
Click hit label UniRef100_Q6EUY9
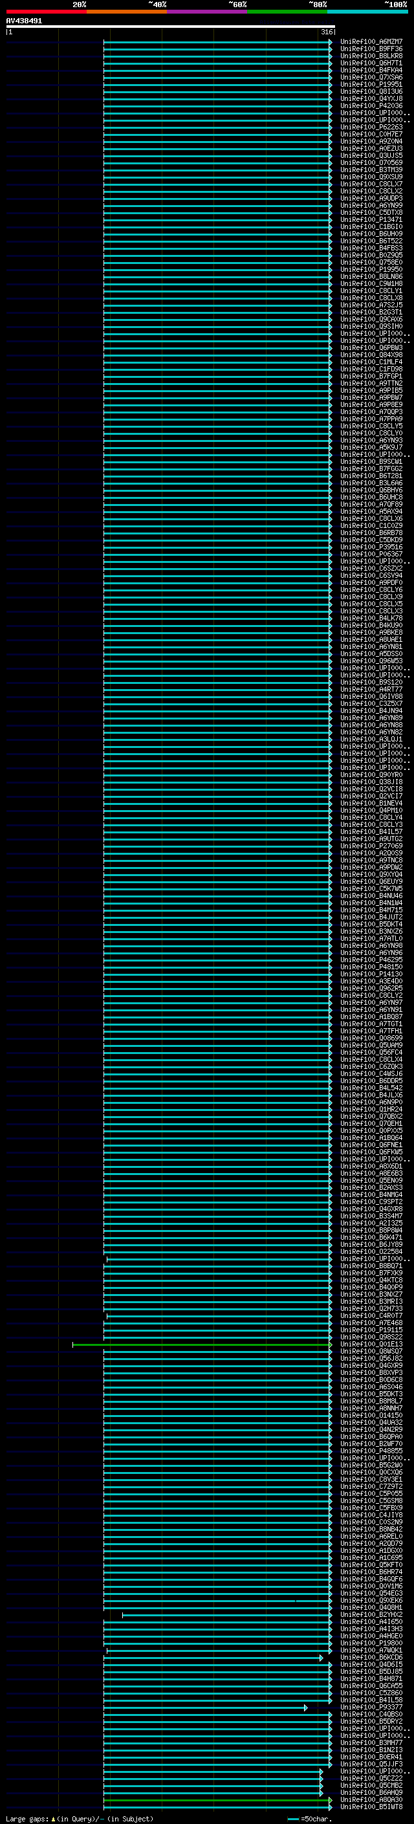(x=371, y=881)
